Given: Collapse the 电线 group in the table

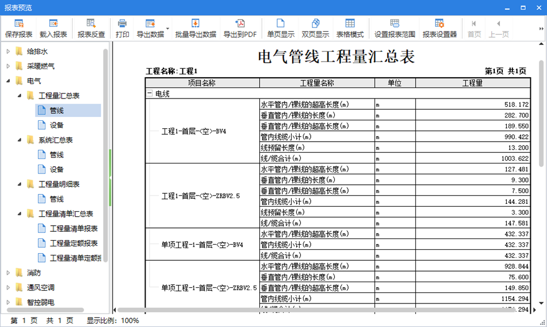Looking at the screenshot, I should coord(149,94).
